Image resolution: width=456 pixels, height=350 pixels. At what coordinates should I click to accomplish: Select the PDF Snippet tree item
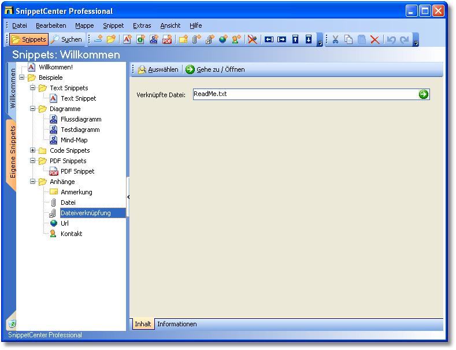[77, 171]
